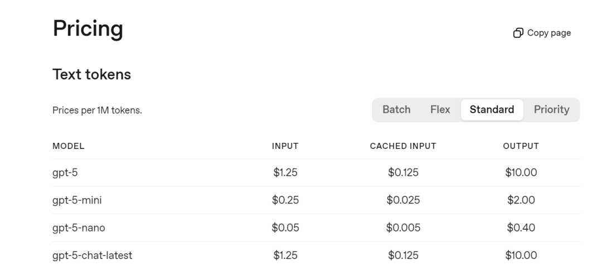Click the Copy page icon
This screenshot has width=602, height=265.
(518, 33)
